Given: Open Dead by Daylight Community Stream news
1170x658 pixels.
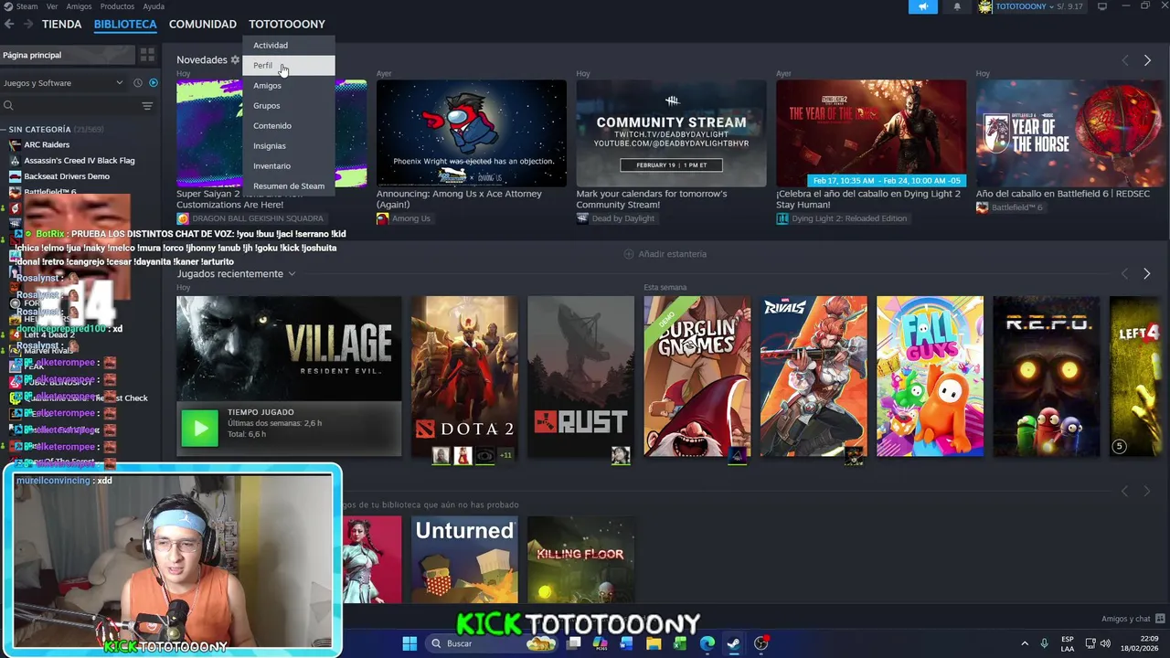Looking at the screenshot, I should click(671, 133).
